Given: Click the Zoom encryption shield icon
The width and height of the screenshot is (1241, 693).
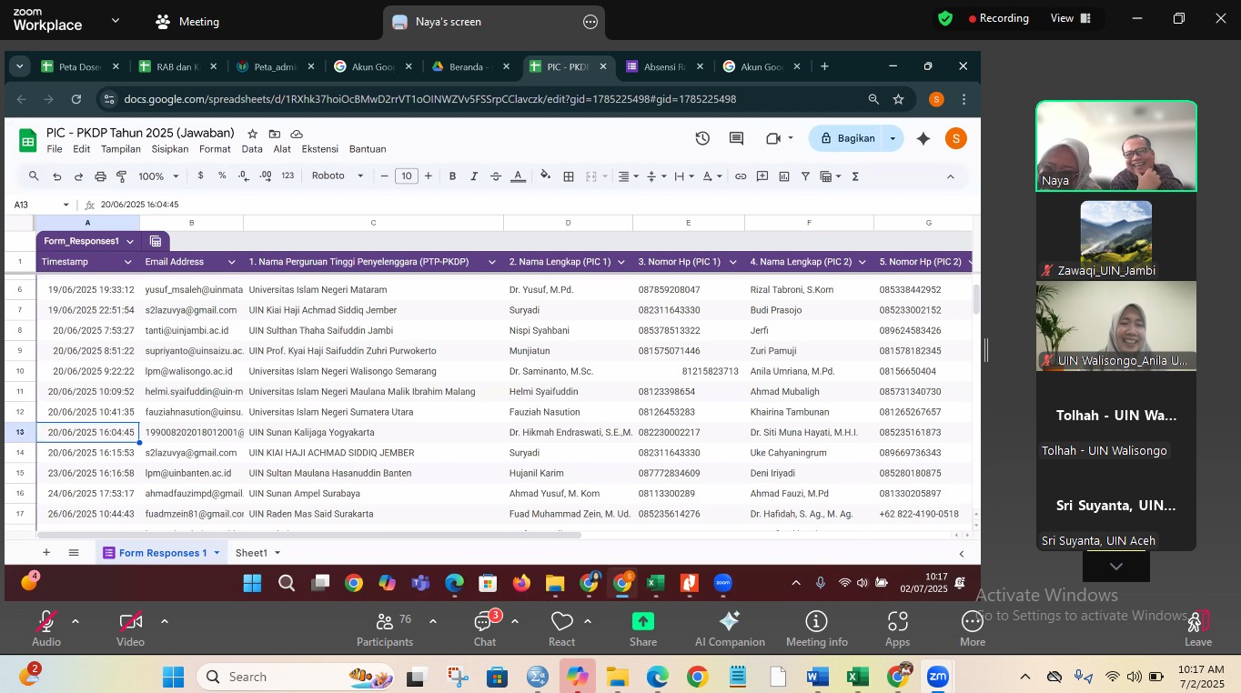Looking at the screenshot, I should tap(945, 18).
